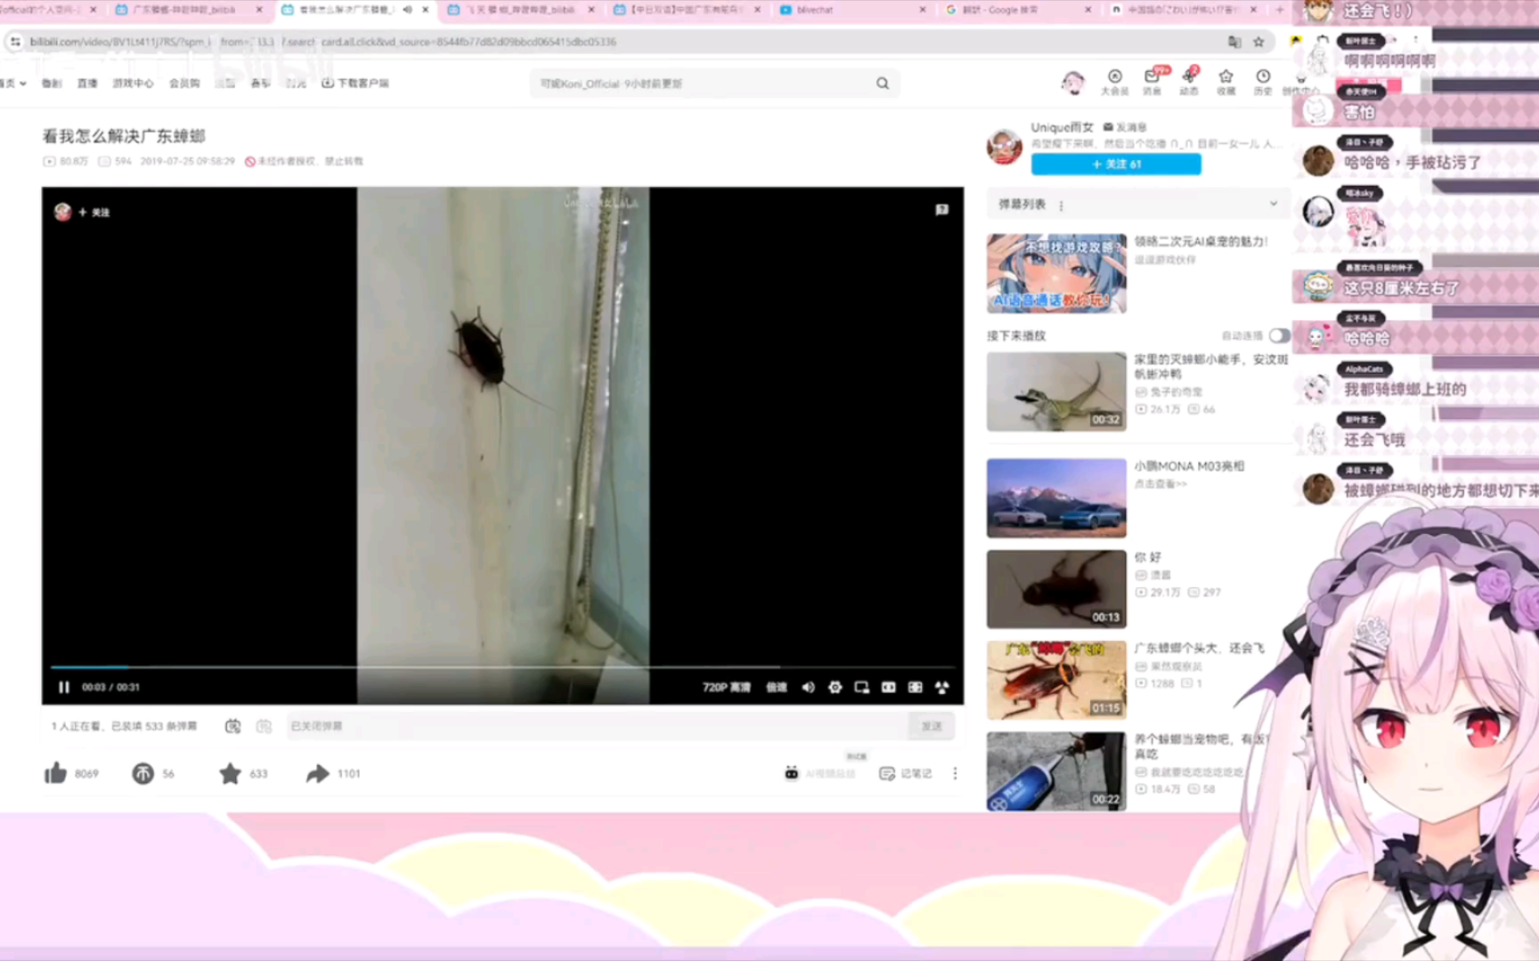Like the video with thumbs-up icon

[55, 773]
